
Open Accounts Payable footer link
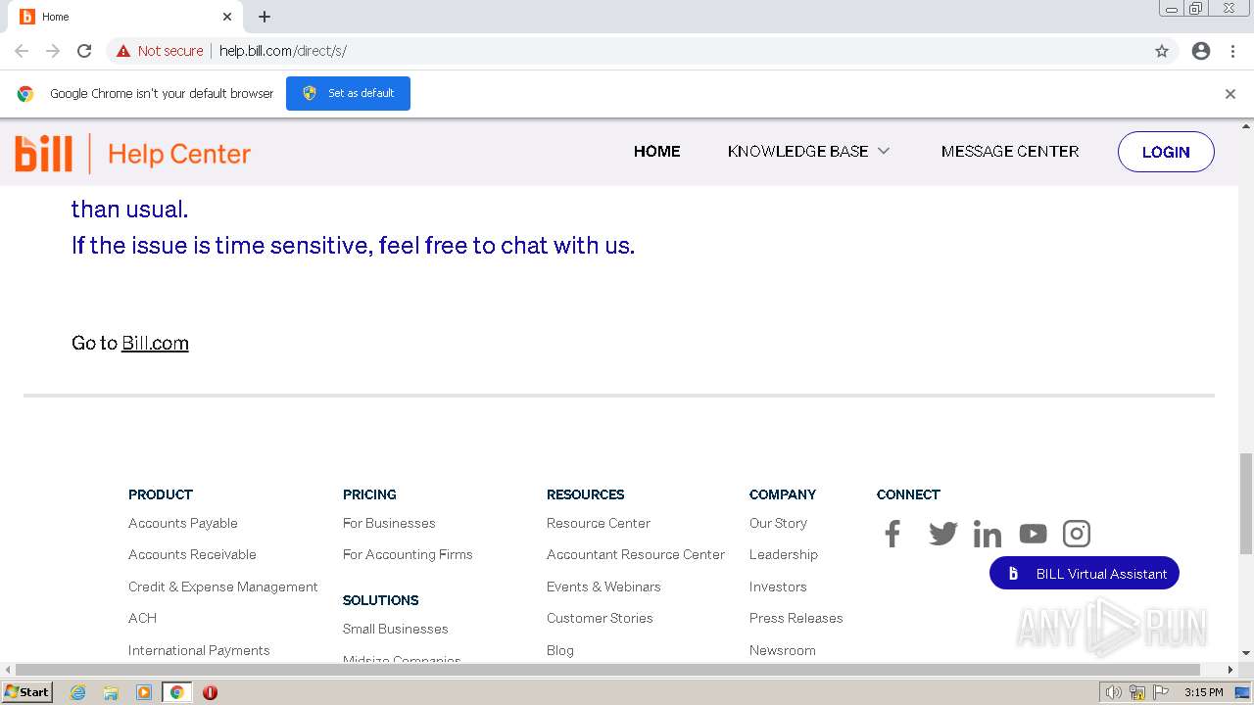183,523
